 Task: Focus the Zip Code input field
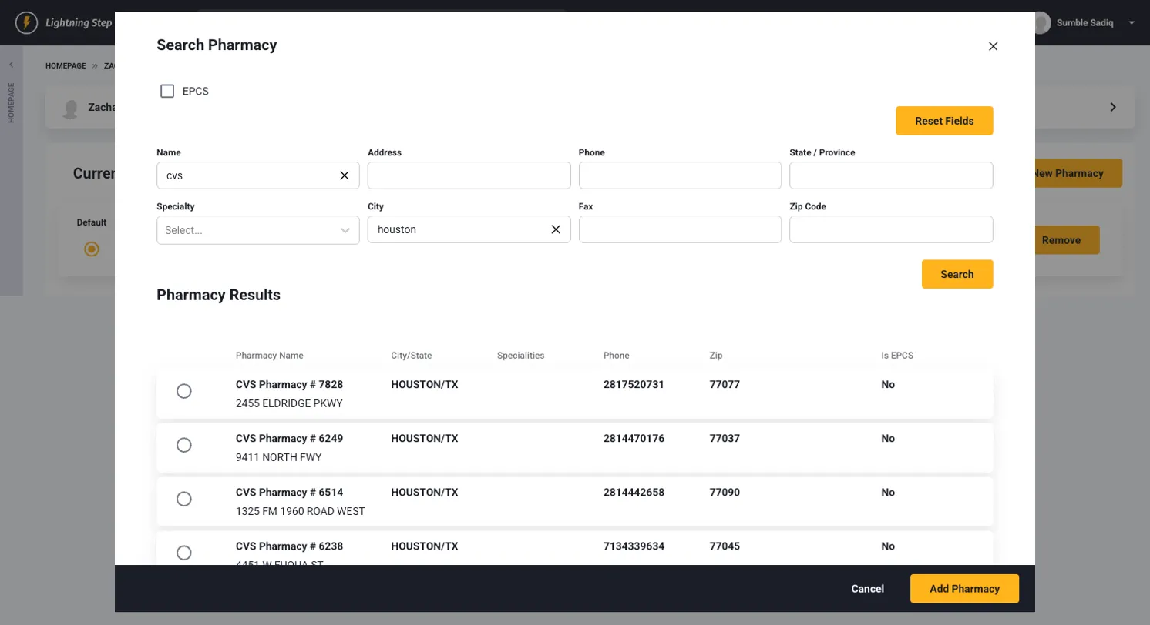point(891,229)
